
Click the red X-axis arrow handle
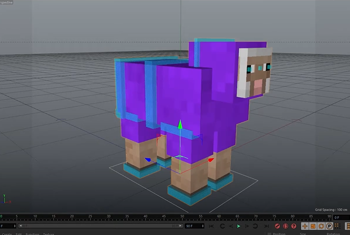click(211, 159)
